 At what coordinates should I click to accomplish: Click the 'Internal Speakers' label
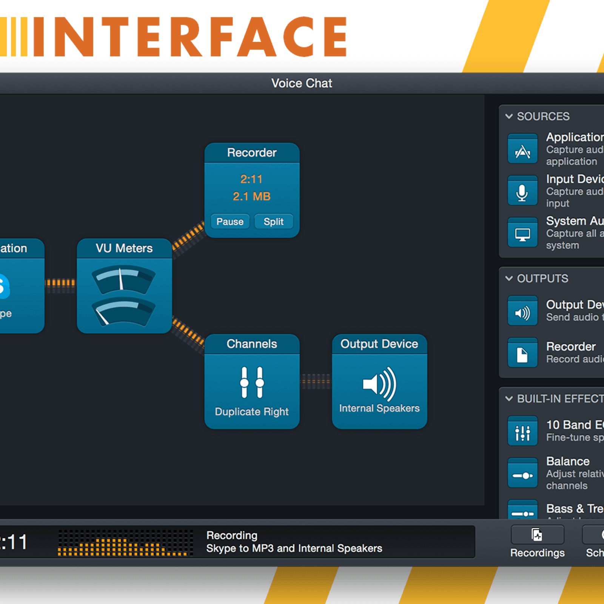tap(379, 408)
